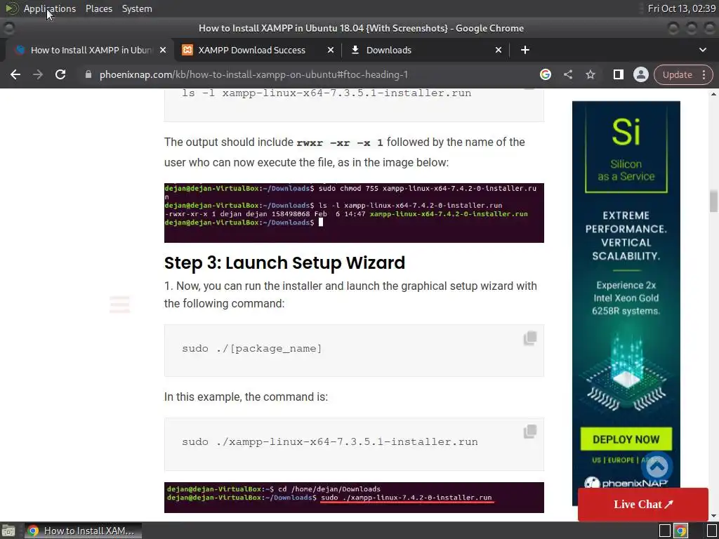Open the System menu
719x539 pixels.
coord(137,8)
